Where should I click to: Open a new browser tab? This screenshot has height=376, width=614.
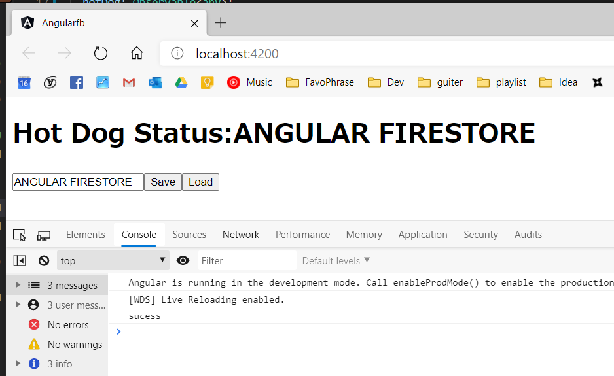pos(221,23)
